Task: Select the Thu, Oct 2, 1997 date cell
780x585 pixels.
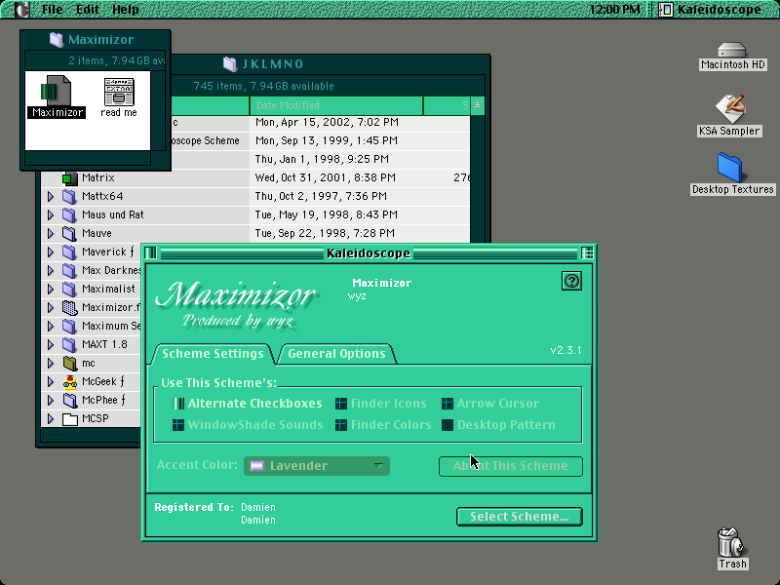Action: [321, 197]
